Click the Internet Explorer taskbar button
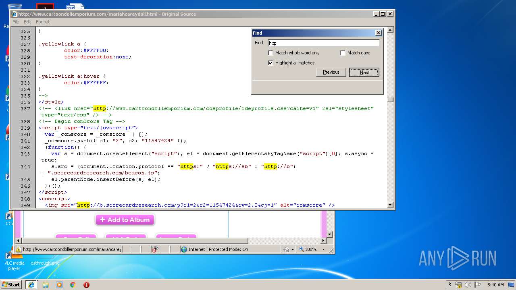 click(31, 284)
